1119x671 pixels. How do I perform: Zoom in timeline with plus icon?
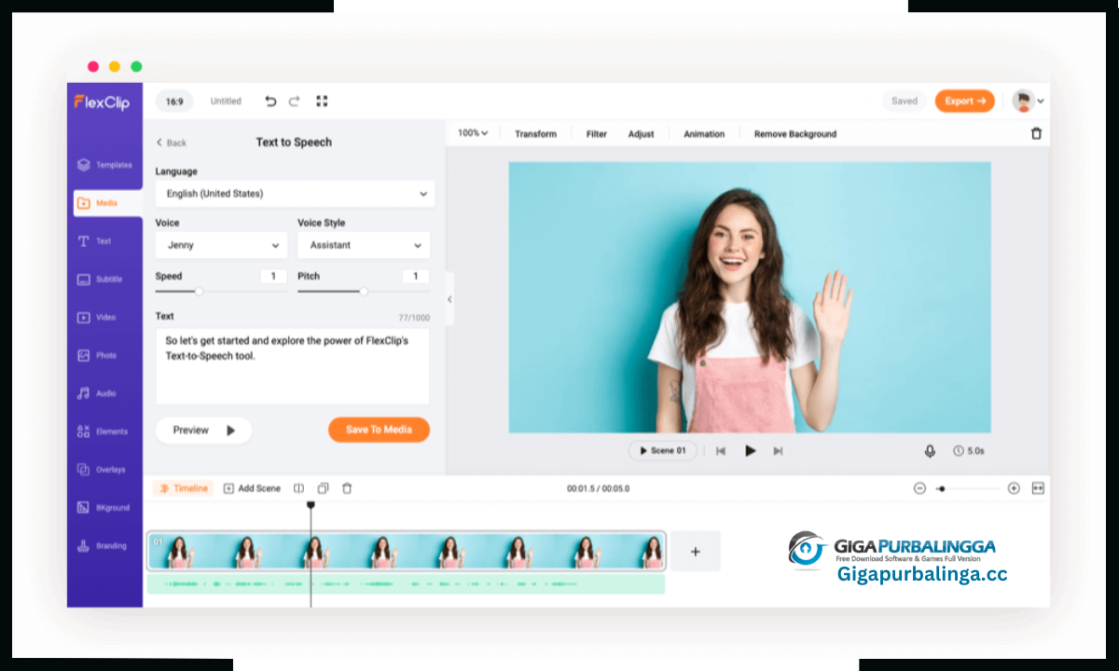coord(1014,488)
